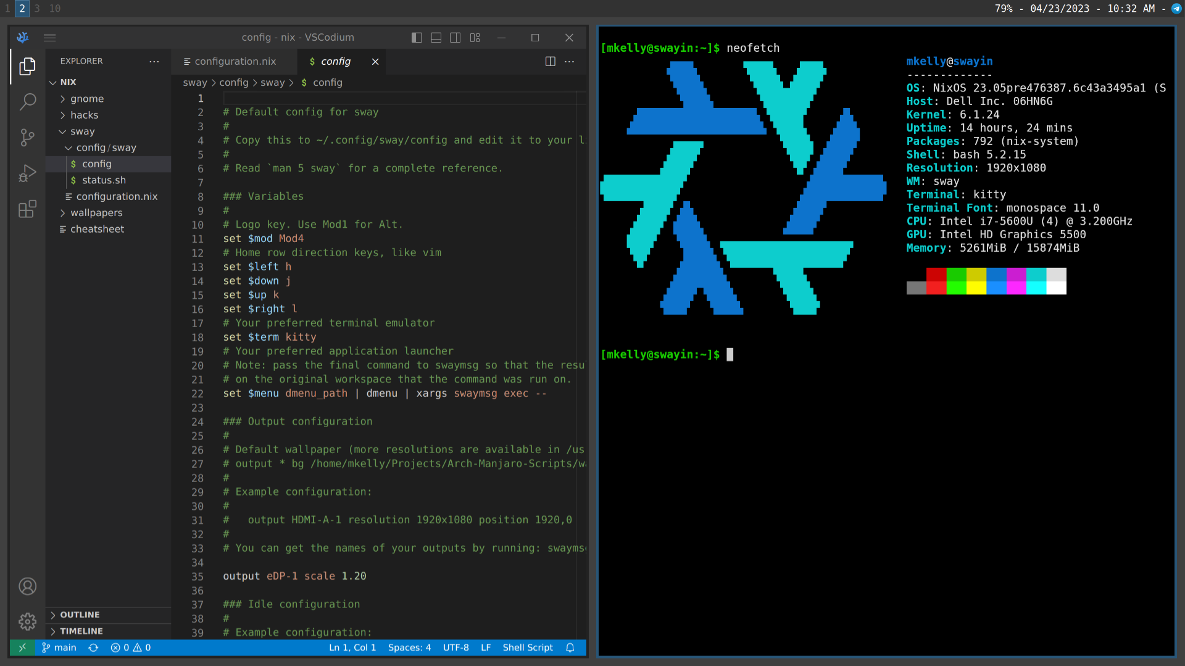The width and height of the screenshot is (1185, 666).
Task: Open the Explorer view in activity bar
Action: (27, 66)
